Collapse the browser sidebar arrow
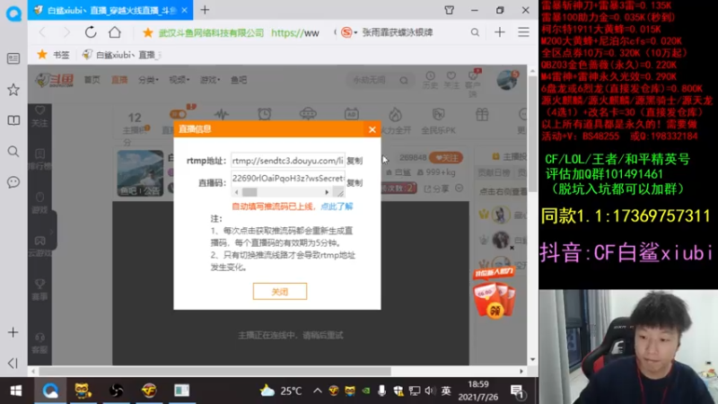 click(13, 363)
